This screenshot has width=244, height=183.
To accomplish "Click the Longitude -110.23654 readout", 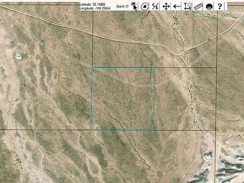I will click(x=95, y=8).
